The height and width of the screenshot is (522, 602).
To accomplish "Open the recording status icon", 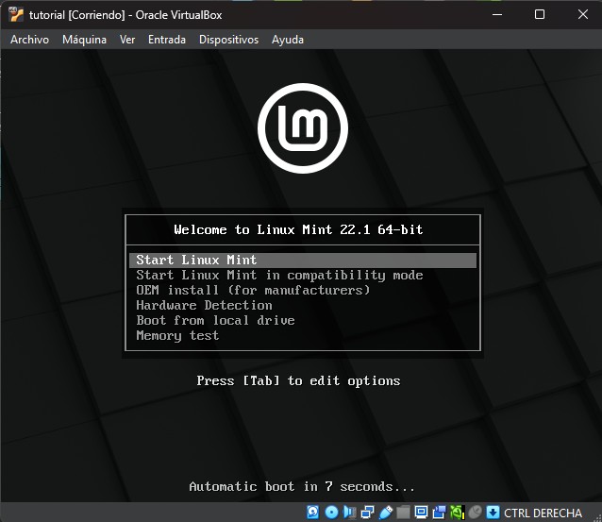I will click(x=439, y=512).
